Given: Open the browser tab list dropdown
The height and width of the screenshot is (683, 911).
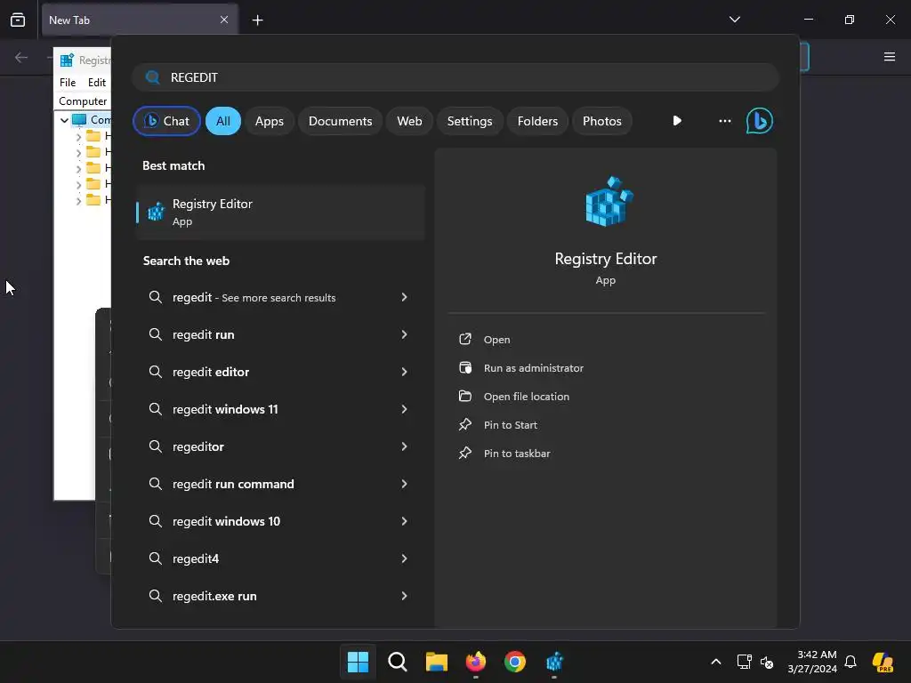Looking at the screenshot, I should [734, 20].
